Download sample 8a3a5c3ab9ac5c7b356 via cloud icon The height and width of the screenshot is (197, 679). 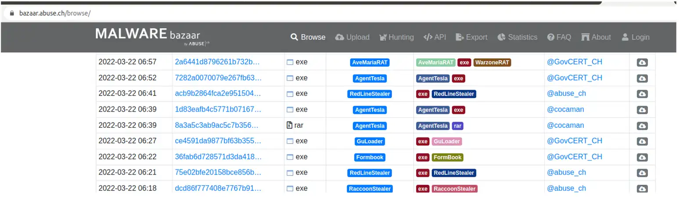point(642,126)
